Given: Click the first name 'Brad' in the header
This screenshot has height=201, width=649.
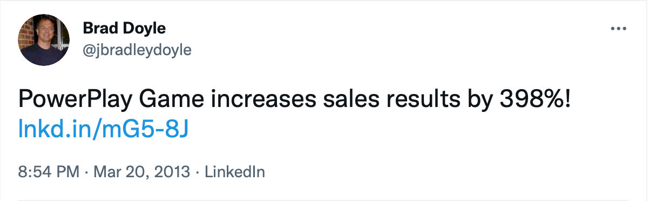Looking at the screenshot, I should 101,29.
